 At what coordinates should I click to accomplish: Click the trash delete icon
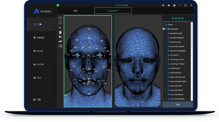(60, 32)
